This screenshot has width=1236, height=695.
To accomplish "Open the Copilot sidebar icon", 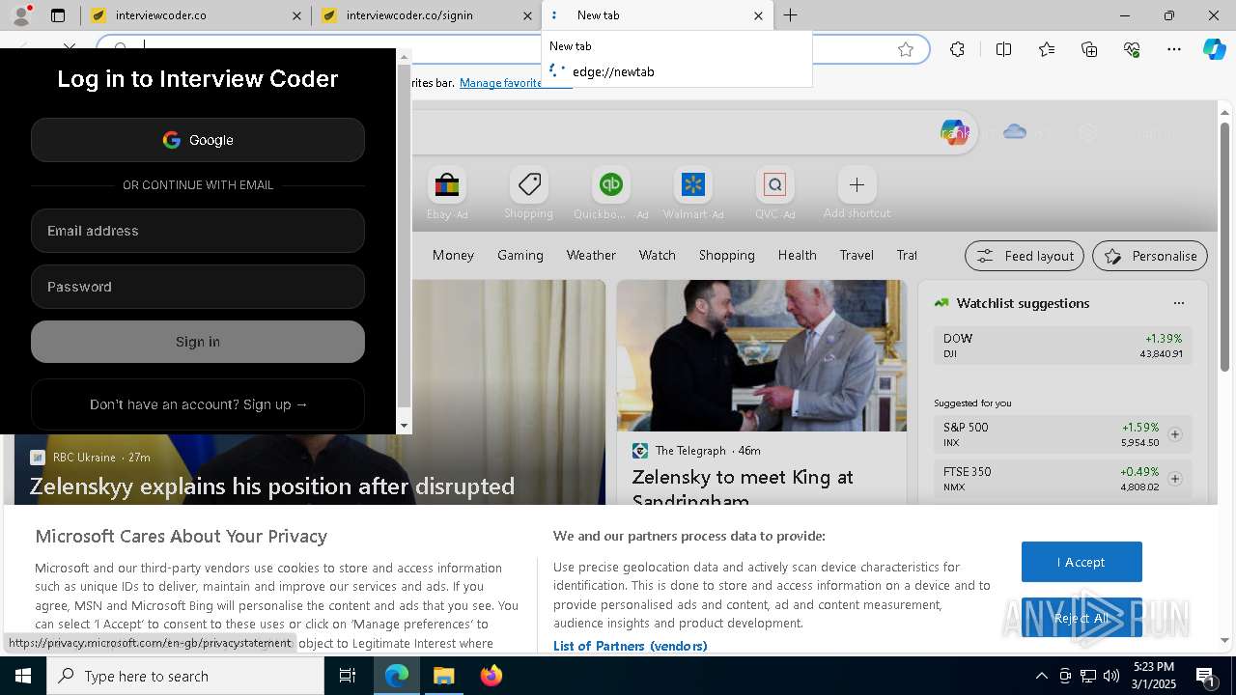I will click(x=1214, y=49).
